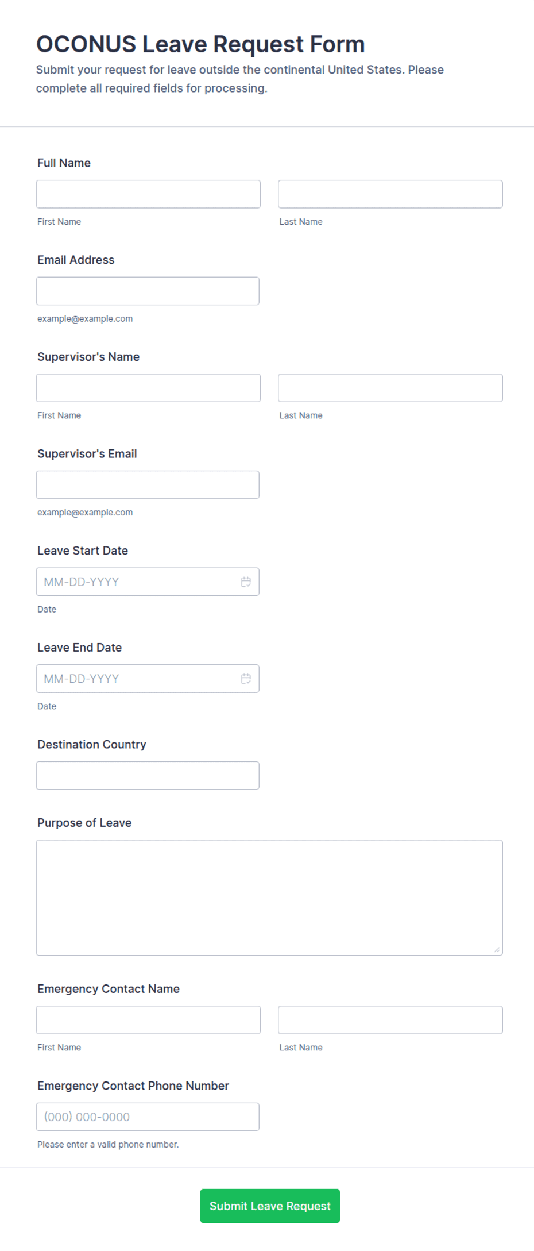
Task: Click the Full Name first name field
Action: [x=148, y=194]
